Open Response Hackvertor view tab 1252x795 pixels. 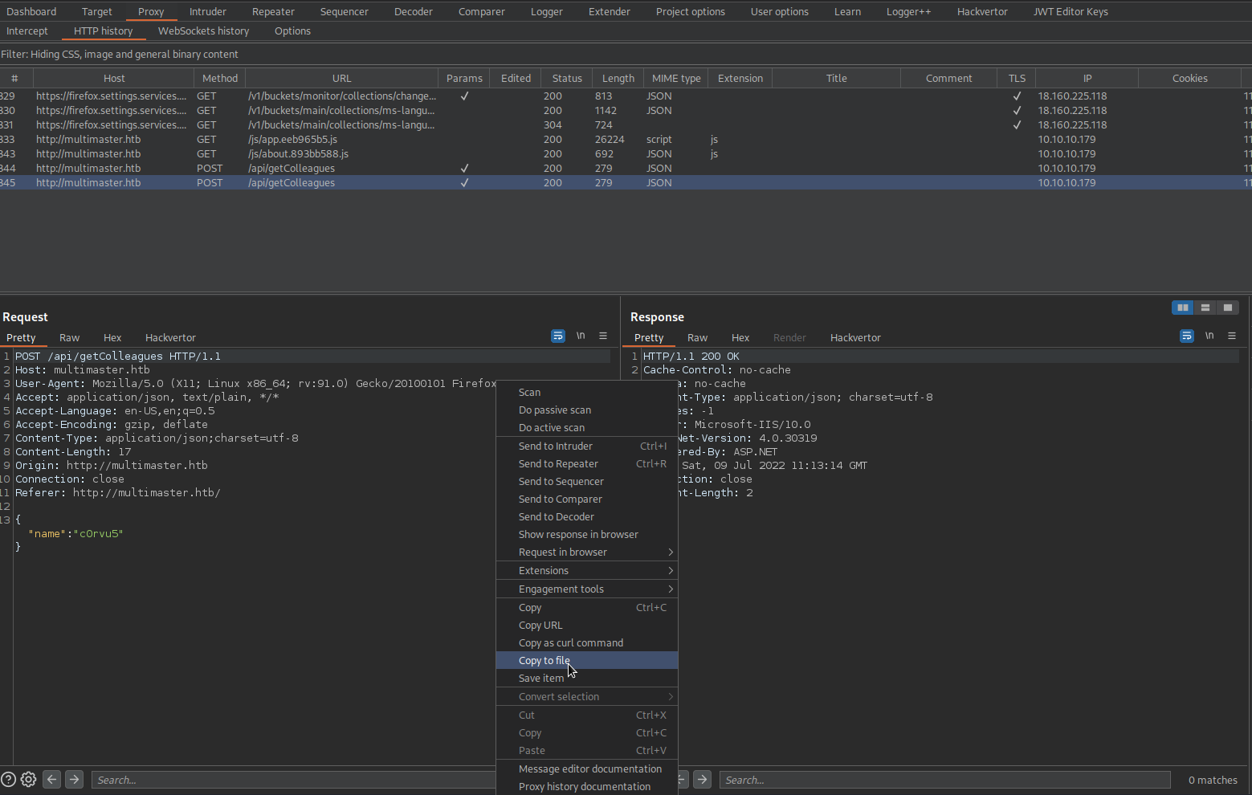[855, 337]
